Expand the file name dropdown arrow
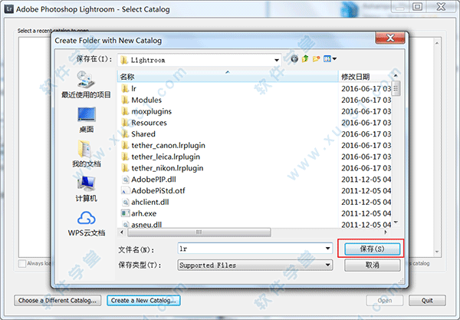The height and width of the screenshot is (320, 460). point(328,249)
